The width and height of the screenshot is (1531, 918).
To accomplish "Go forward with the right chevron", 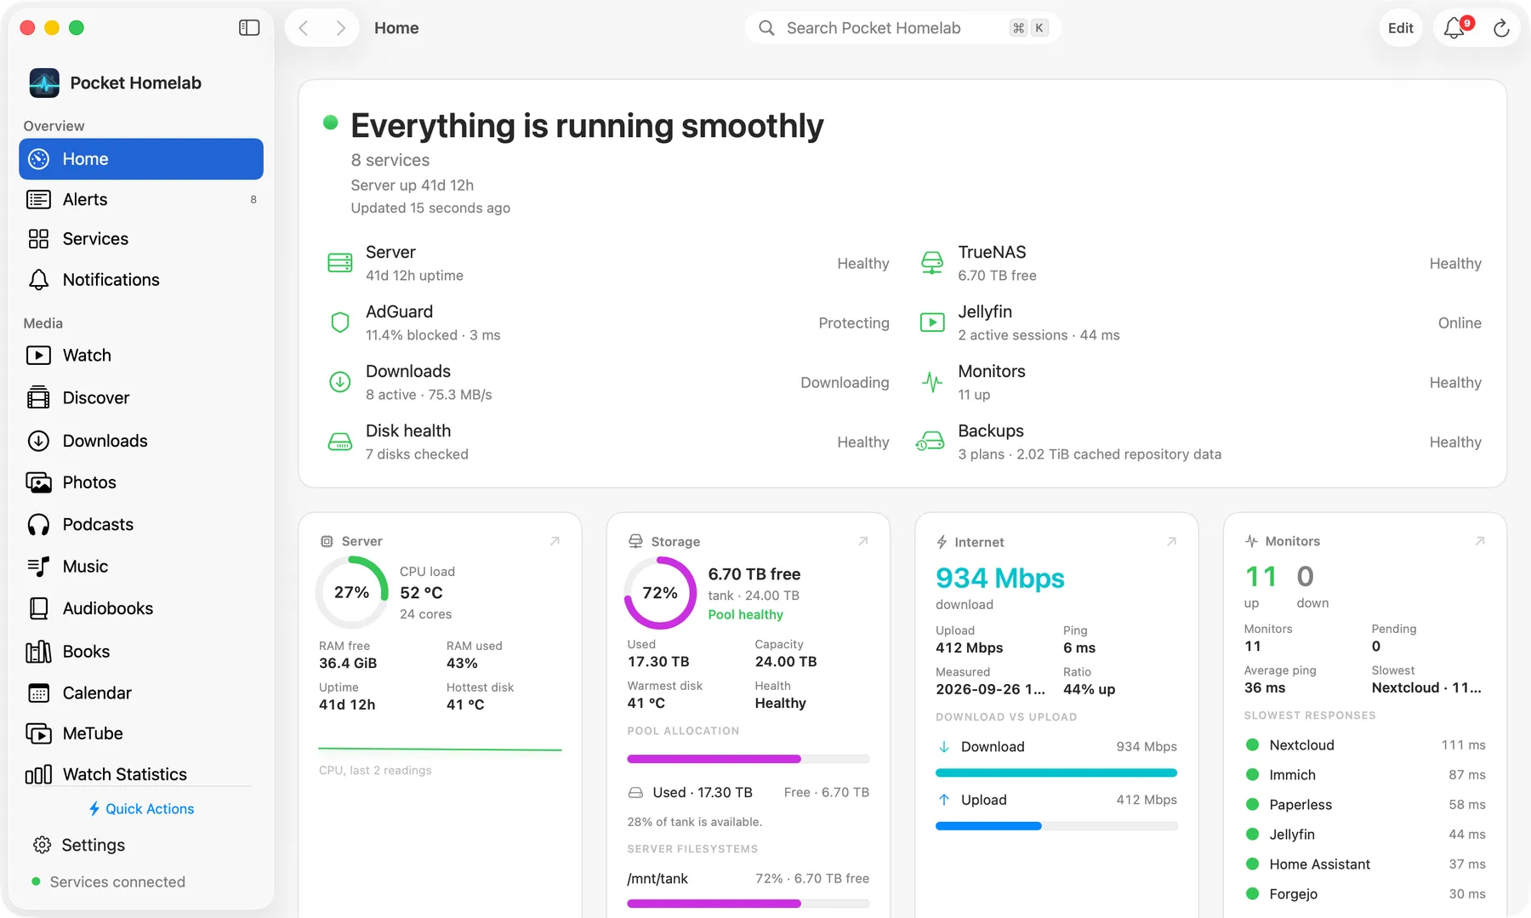I will tap(340, 28).
